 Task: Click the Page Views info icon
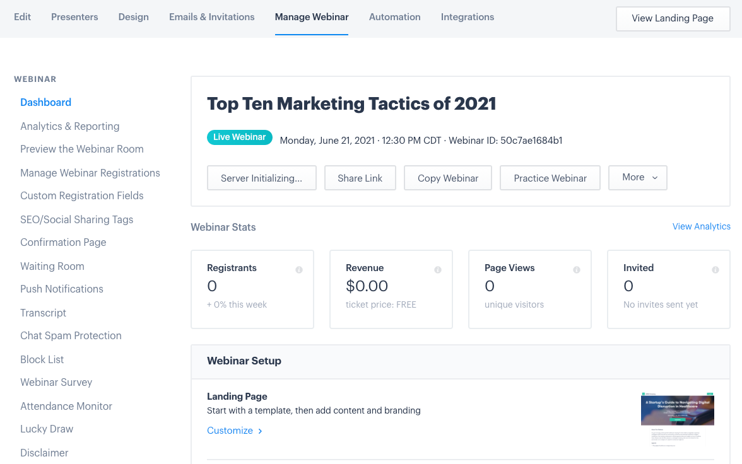click(x=577, y=270)
